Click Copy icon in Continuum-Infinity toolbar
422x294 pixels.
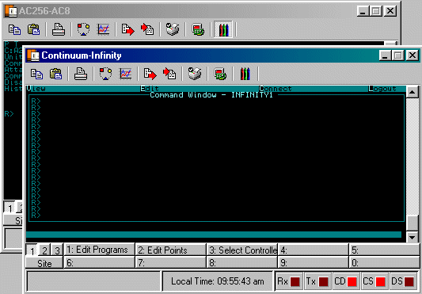36,74
